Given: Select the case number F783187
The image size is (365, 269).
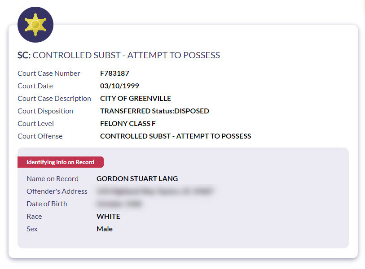Looking at the screenshot, I should coord(114,74).
